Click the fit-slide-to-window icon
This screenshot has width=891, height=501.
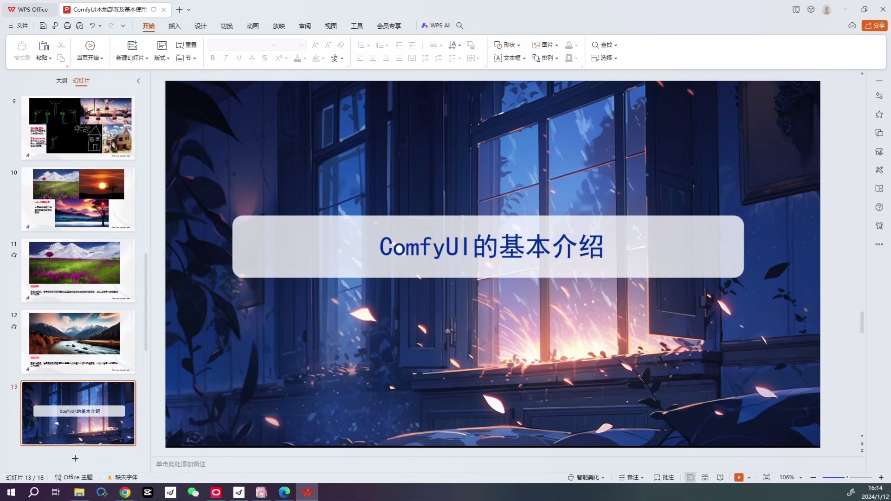click(767, 477)
